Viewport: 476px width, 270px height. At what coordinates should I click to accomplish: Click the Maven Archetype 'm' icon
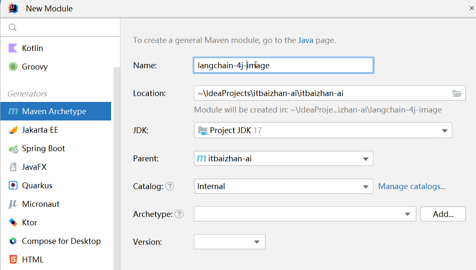tap(13, 111)
